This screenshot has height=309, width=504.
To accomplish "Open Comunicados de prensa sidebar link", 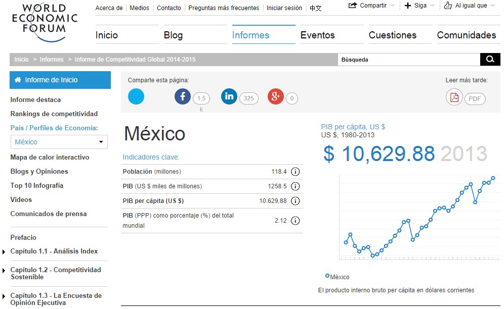I will pyautogui.click(x=49, y=214).
